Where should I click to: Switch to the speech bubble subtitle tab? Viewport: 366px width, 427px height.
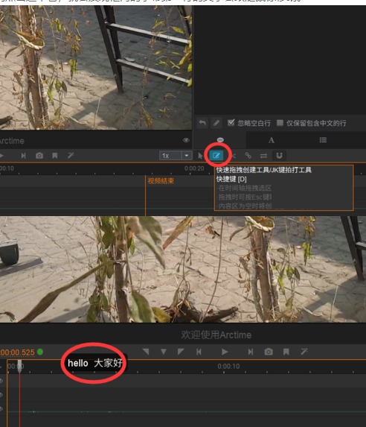[x=220, y=140]
